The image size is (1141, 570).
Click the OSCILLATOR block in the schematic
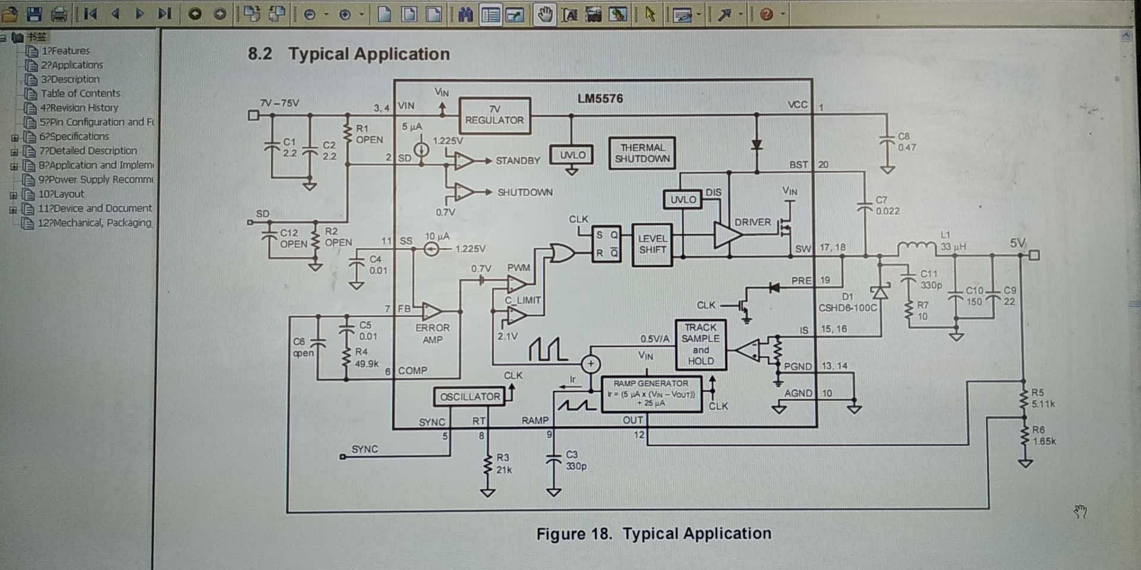469,397
